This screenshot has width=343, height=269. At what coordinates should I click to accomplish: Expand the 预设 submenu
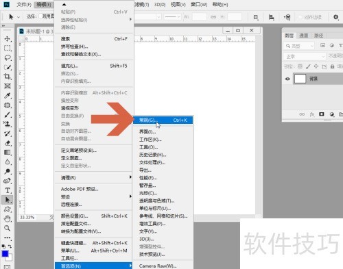coord(94,196)
